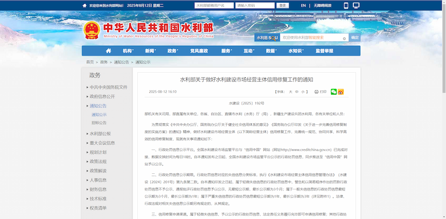Open the 监督举报 navigation item

click(x=324, y=51)
